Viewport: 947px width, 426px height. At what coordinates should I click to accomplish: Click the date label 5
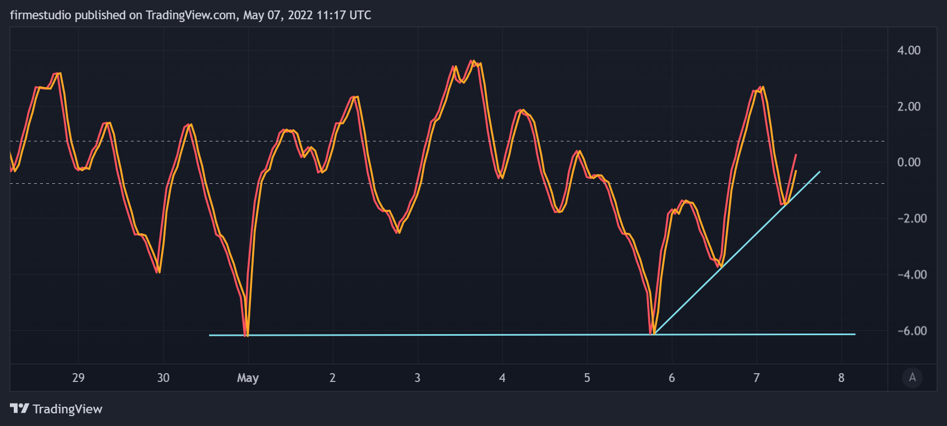[x=587, y=378]
